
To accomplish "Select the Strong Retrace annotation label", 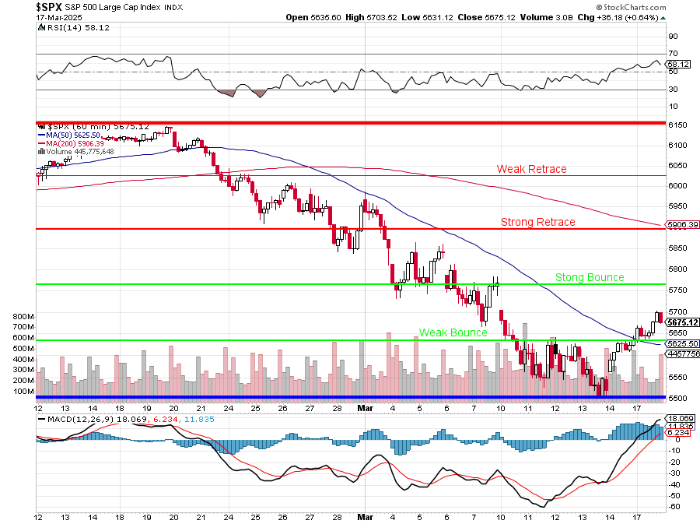I will (x=537, y=222).
